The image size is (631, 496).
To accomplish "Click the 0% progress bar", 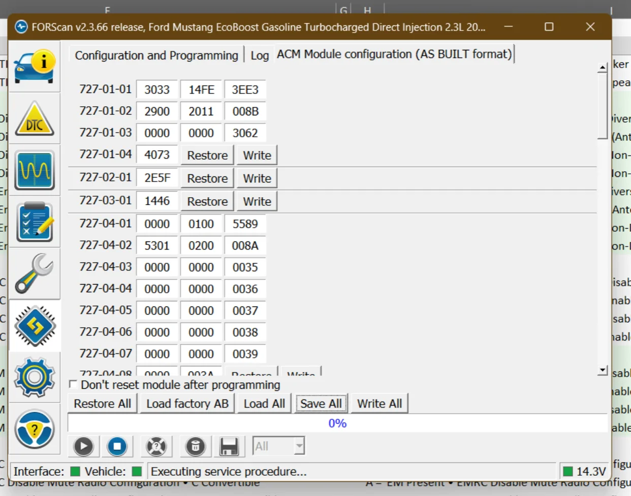I will (x=337, y=423).
